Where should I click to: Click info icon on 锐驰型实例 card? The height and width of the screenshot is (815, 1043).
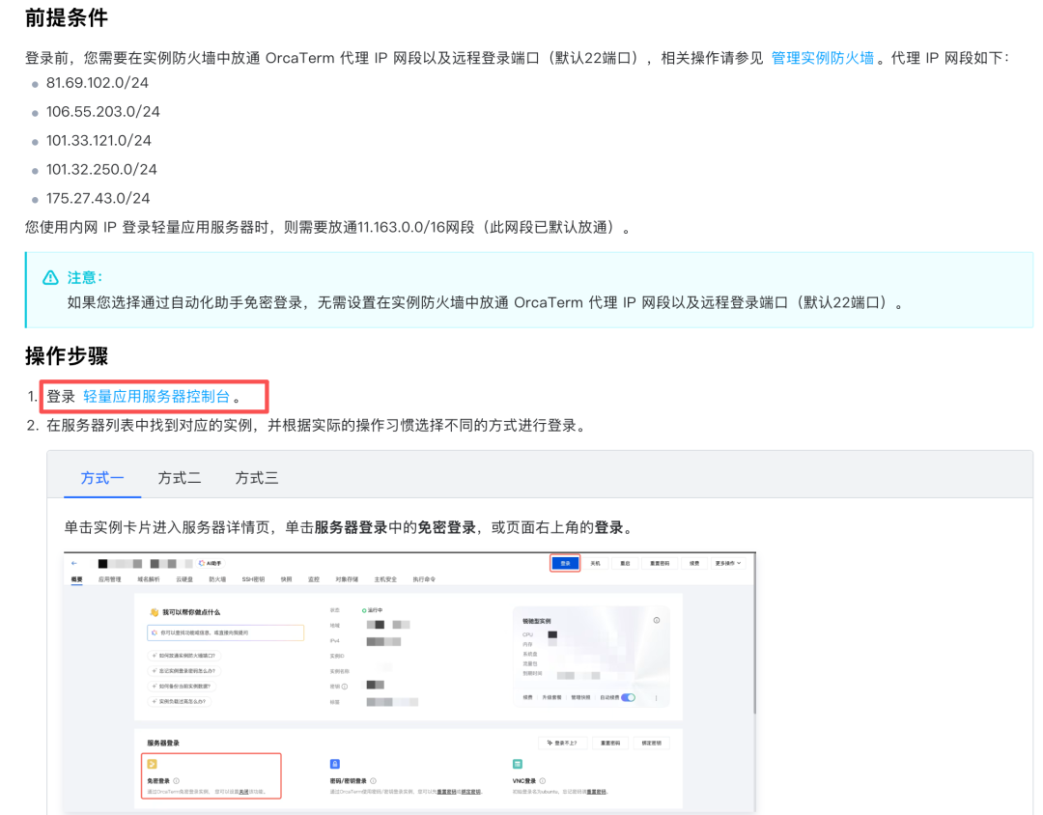tap(657, 621)
